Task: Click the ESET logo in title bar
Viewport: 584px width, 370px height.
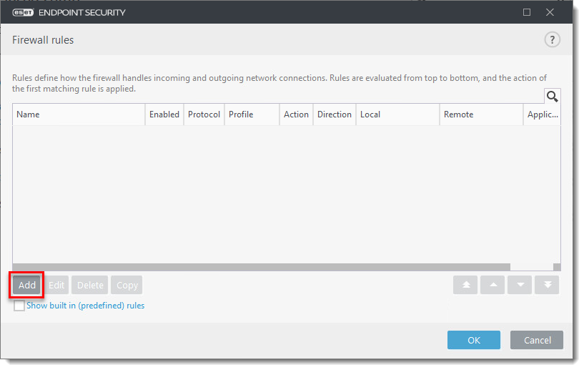Action: (26, 12)
